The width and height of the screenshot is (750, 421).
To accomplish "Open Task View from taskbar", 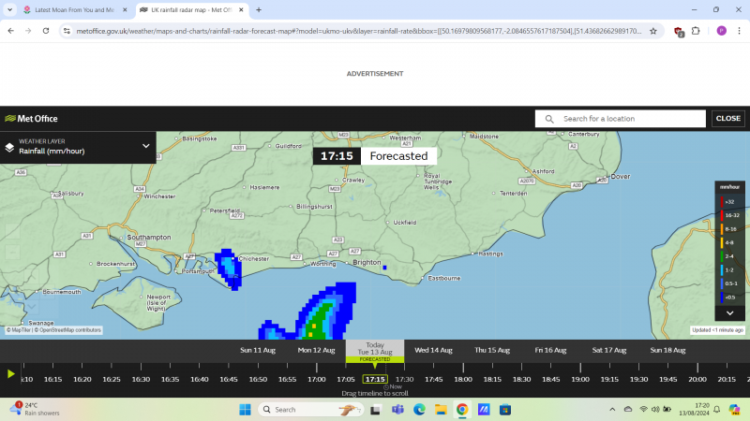I will coord(376,410).
